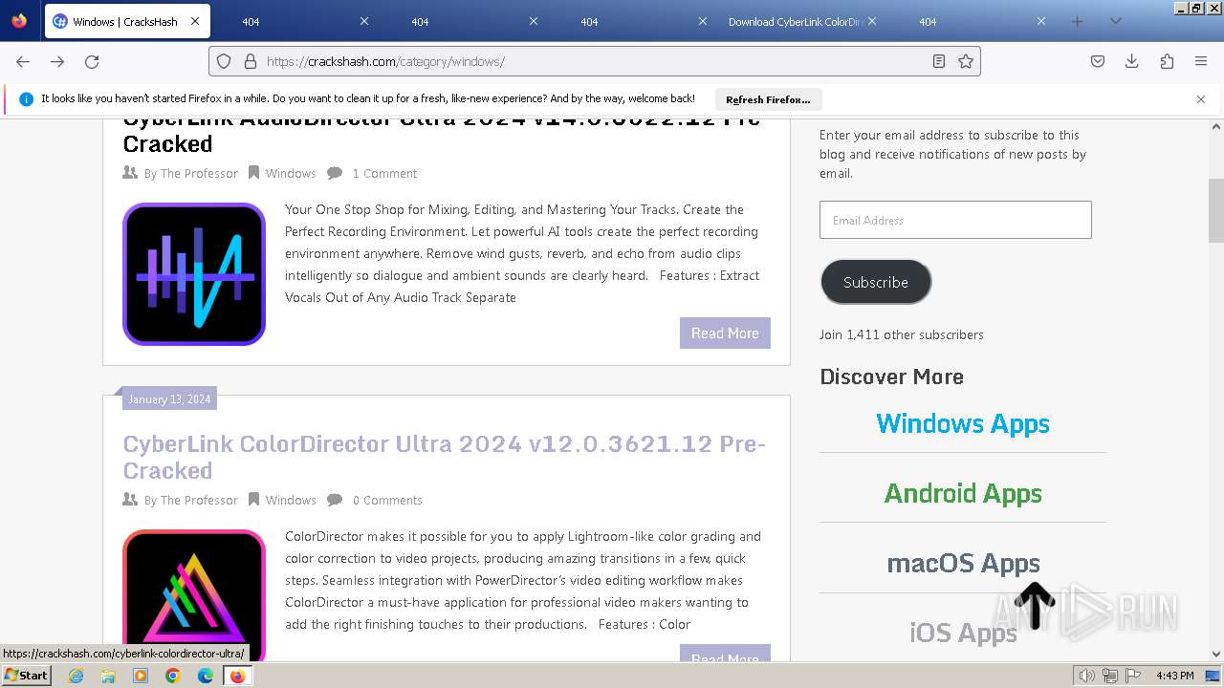This screenshot has height=688, width=1224.
Task: Click the 'Join 1,411 other subscribers' text
Action: pyautogui.click(x=902, y=334)
